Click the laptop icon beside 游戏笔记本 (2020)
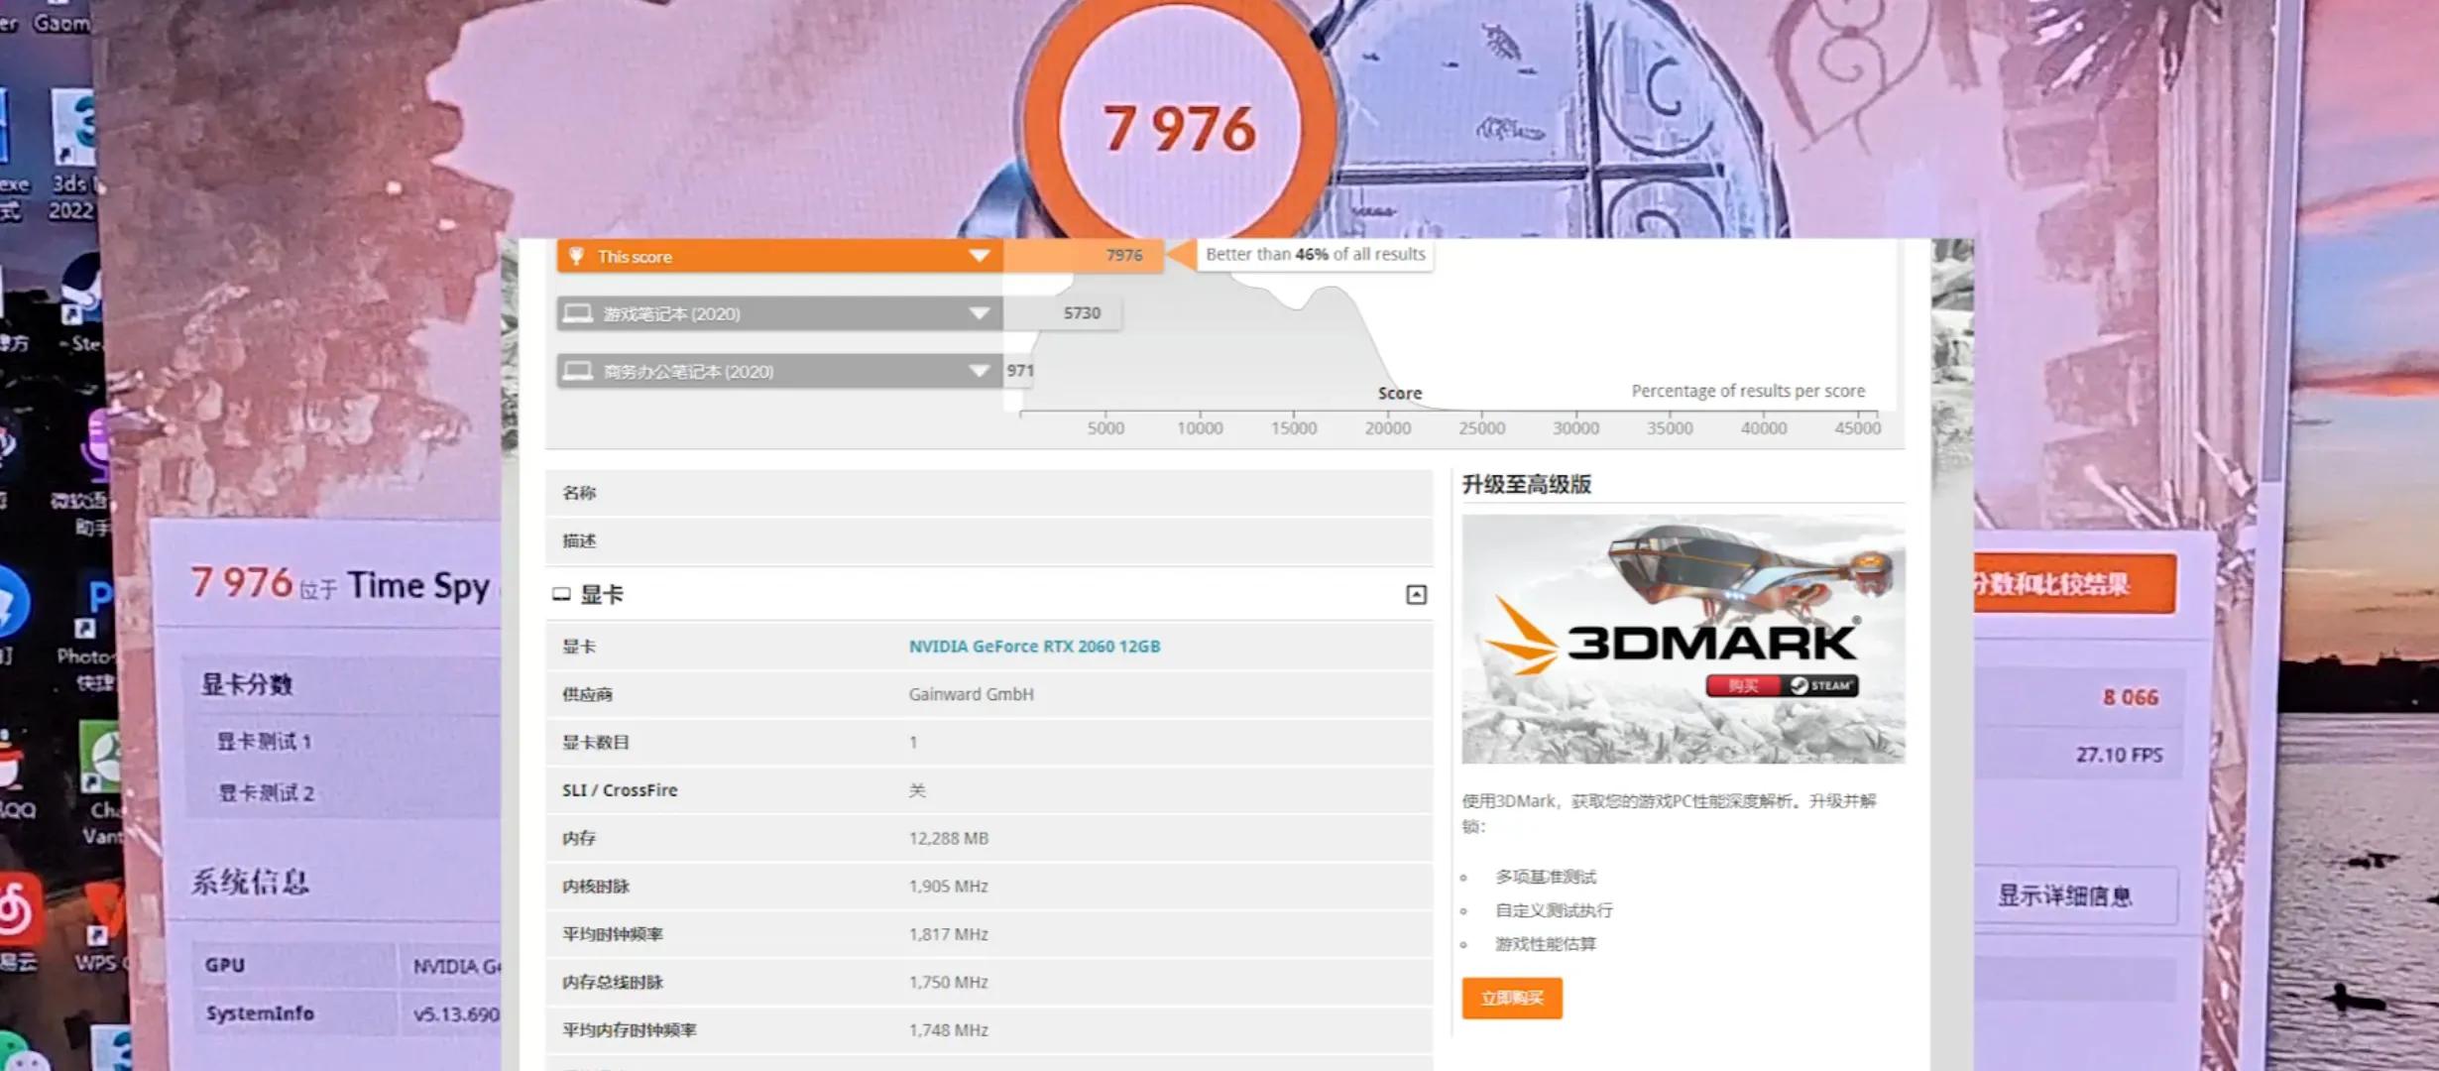The image size is (2439, 1071). point(580,313)
